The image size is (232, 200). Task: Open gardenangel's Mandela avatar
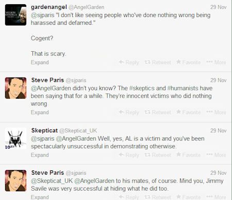click(x=15, y=15)
